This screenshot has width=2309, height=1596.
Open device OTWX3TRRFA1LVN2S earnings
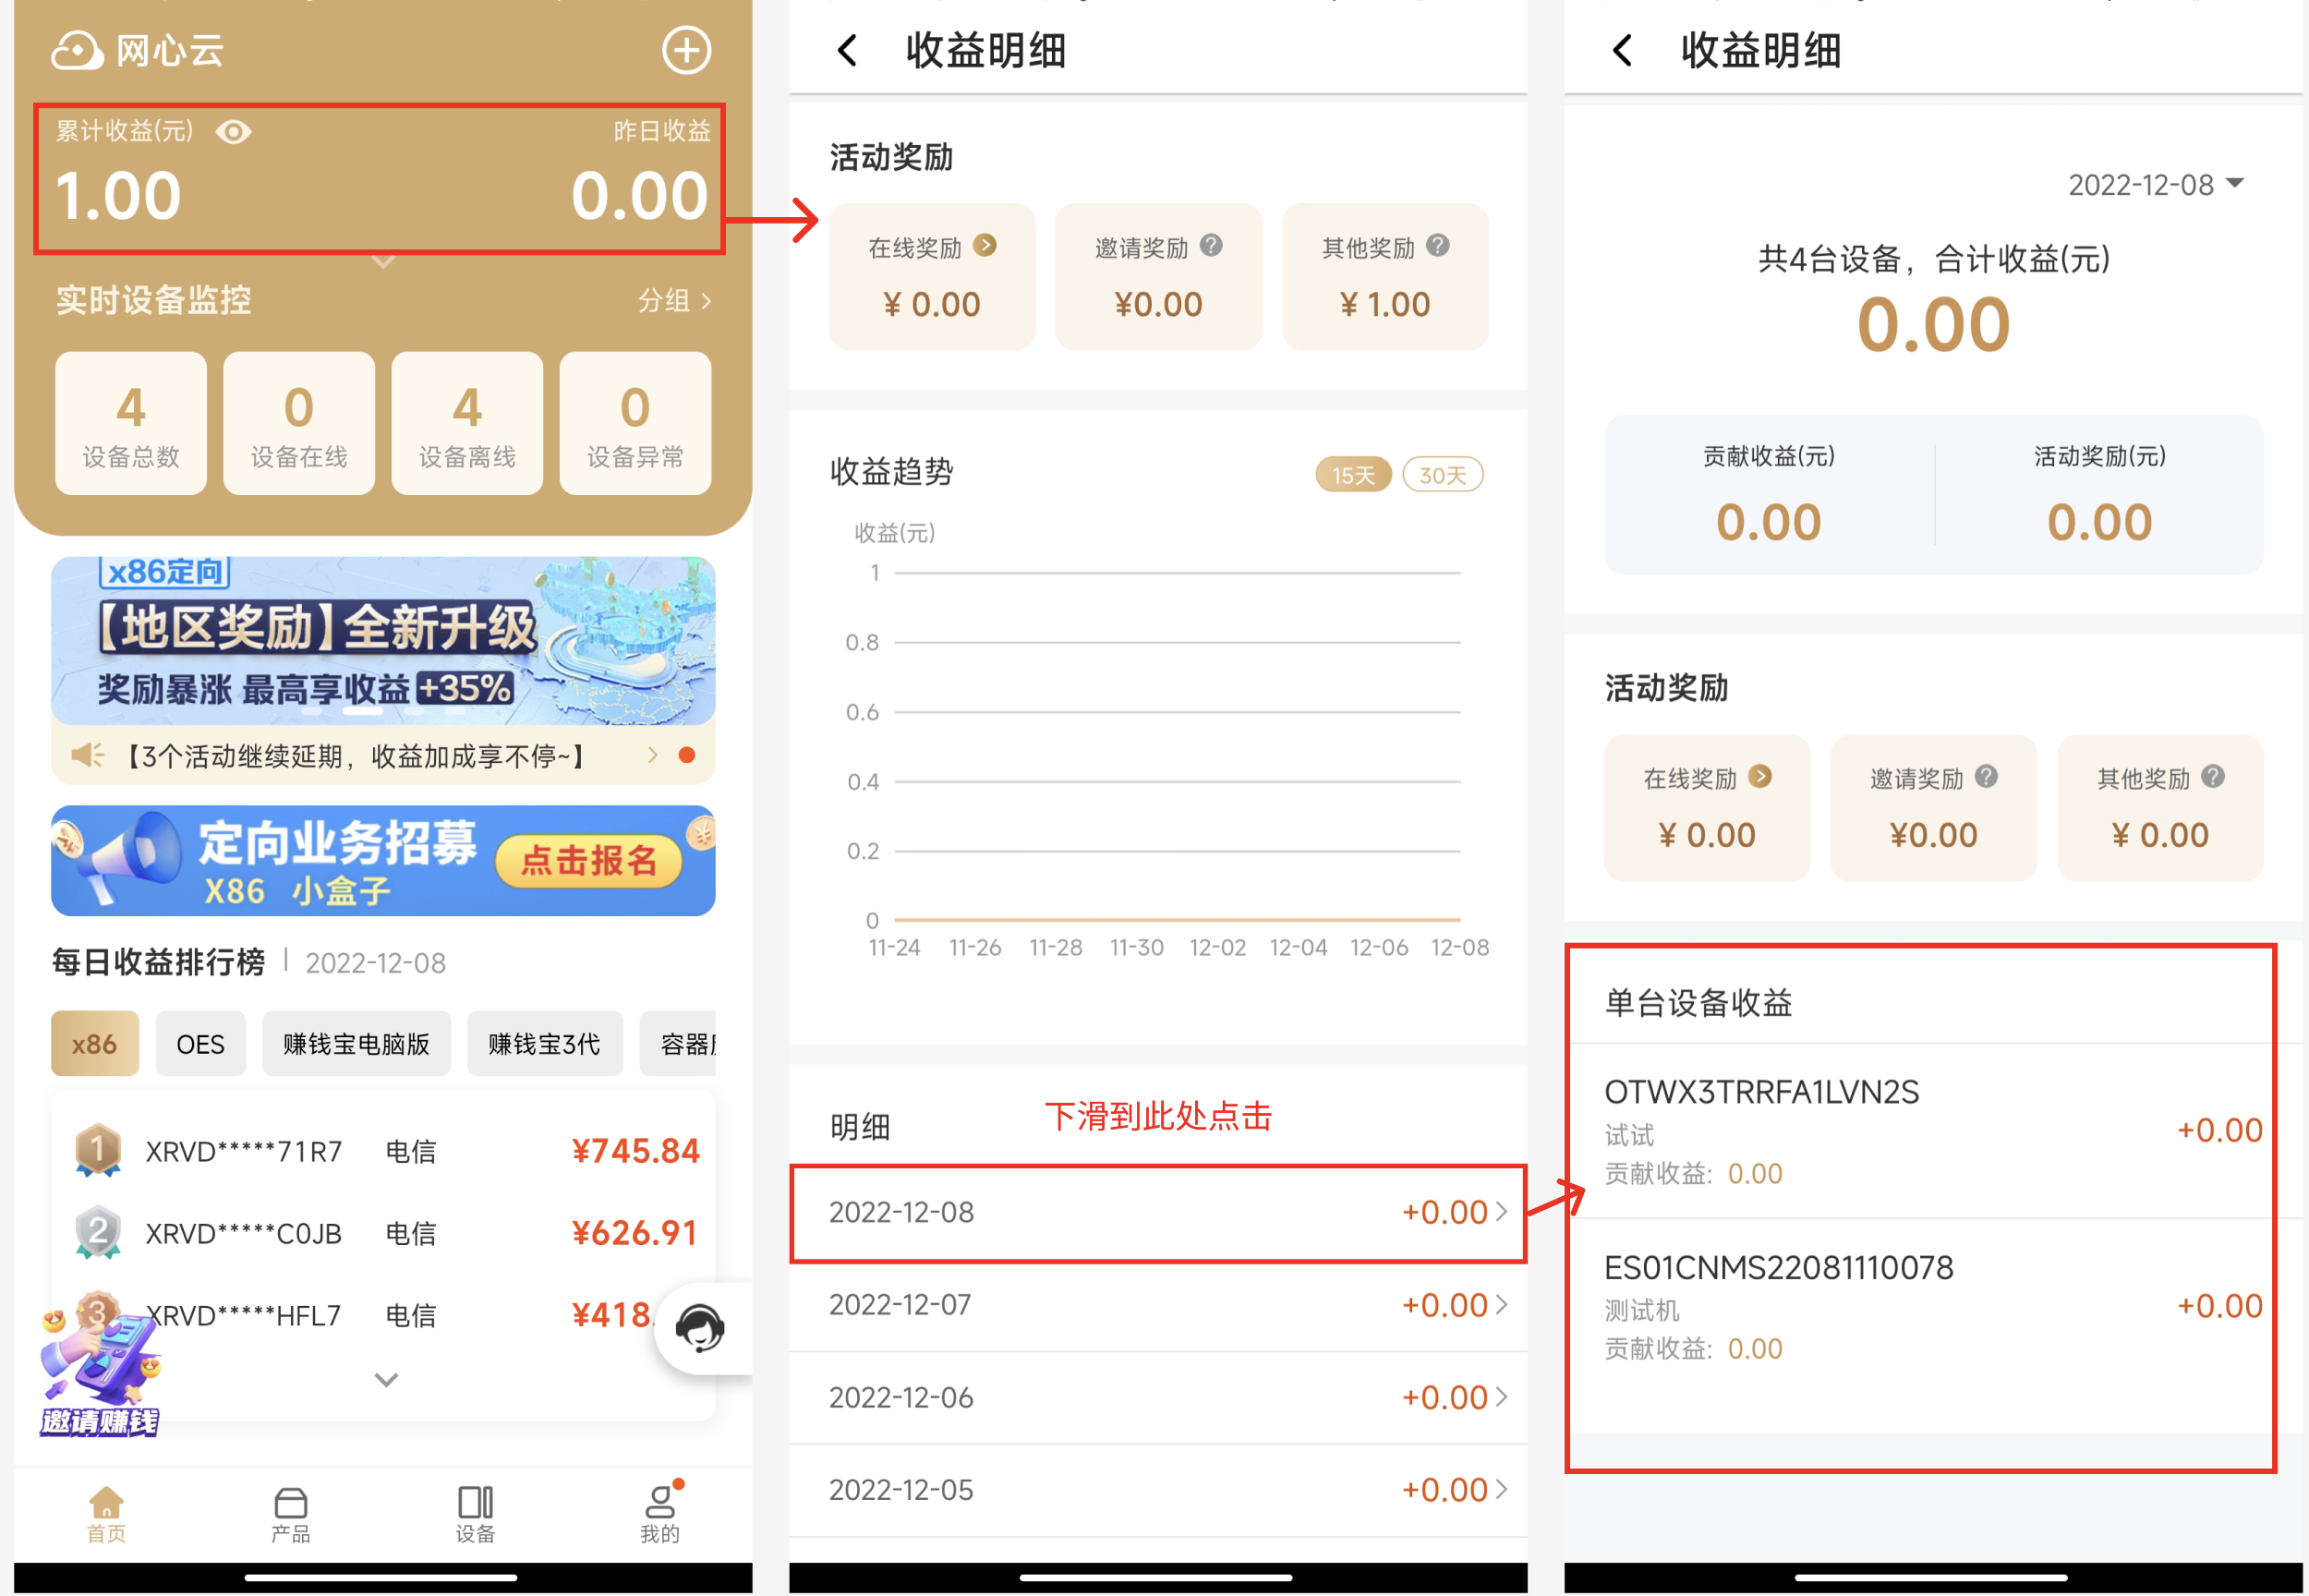tap(1933, 1131)
